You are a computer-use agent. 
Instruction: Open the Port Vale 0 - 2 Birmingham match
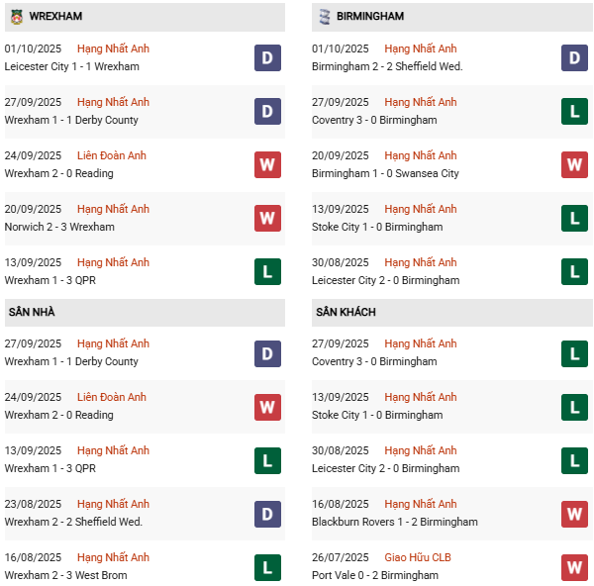(x=374, y=576)
